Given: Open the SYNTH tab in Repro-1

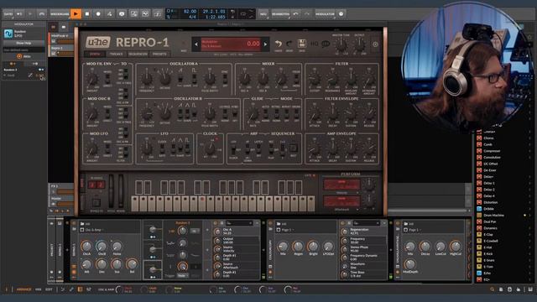Looking at the screenshot, I should point(95,54).
